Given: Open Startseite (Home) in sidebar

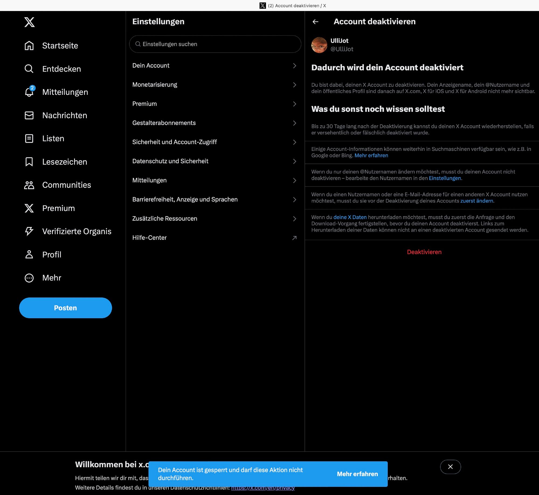Looking at the screenshot, I should 60,46.
